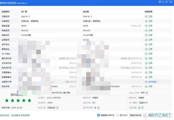174x120 pixels.
Task: Click iOS version 12.3.1 (16F203)
Action: (x=53, y=98)
